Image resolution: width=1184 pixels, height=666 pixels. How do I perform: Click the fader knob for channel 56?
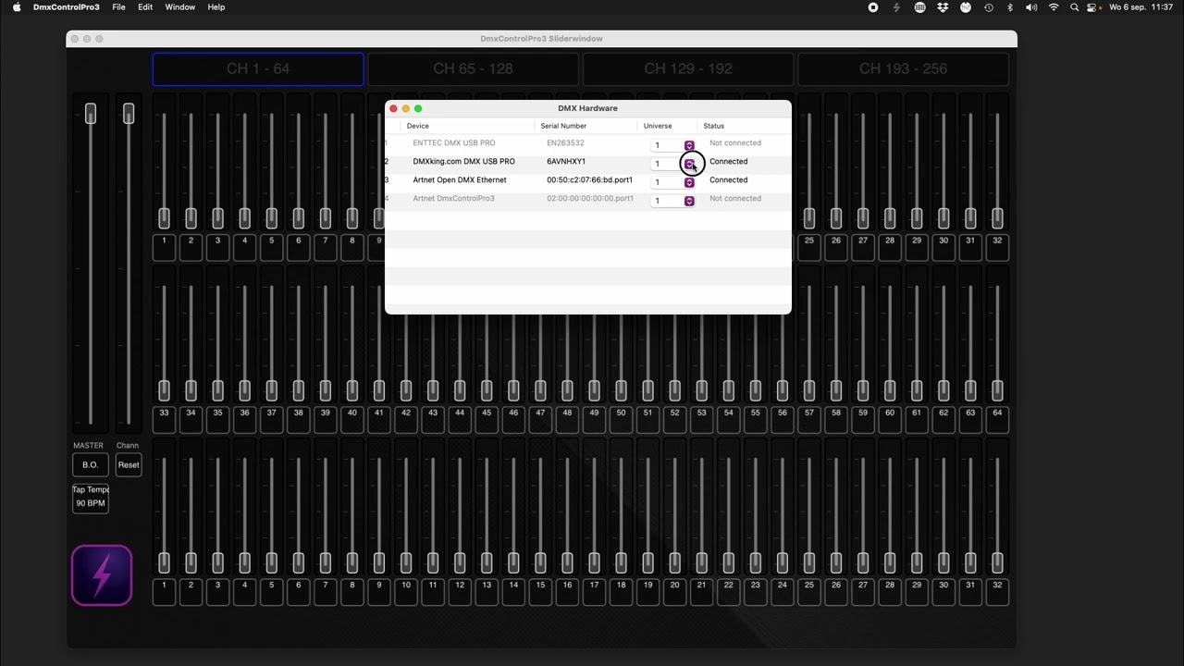(x=782, y=390)
